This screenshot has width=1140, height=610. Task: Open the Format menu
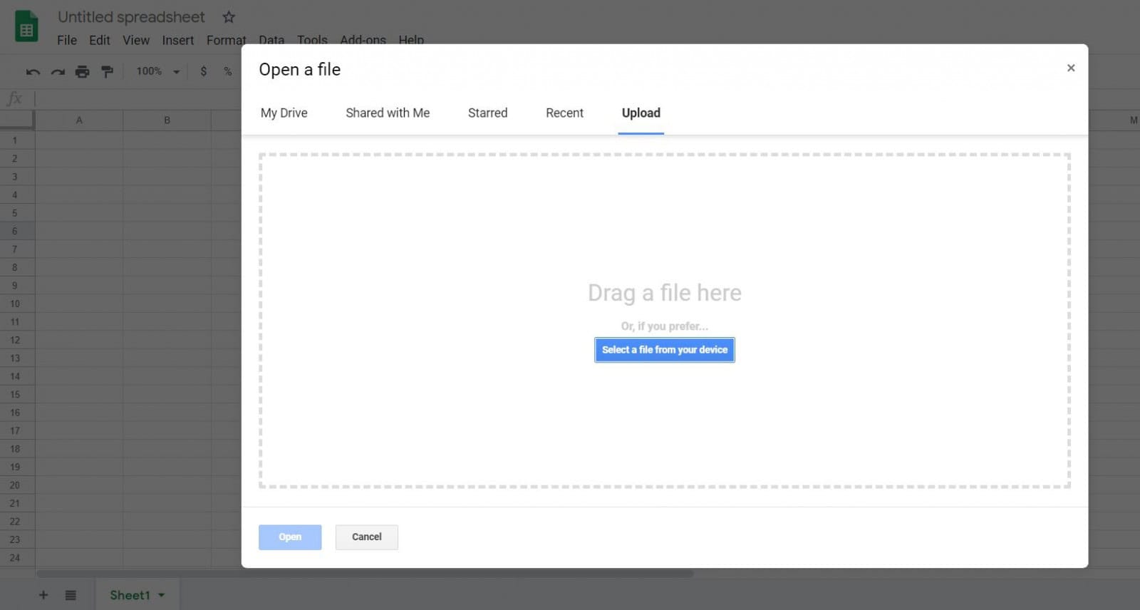pos(226,40)
